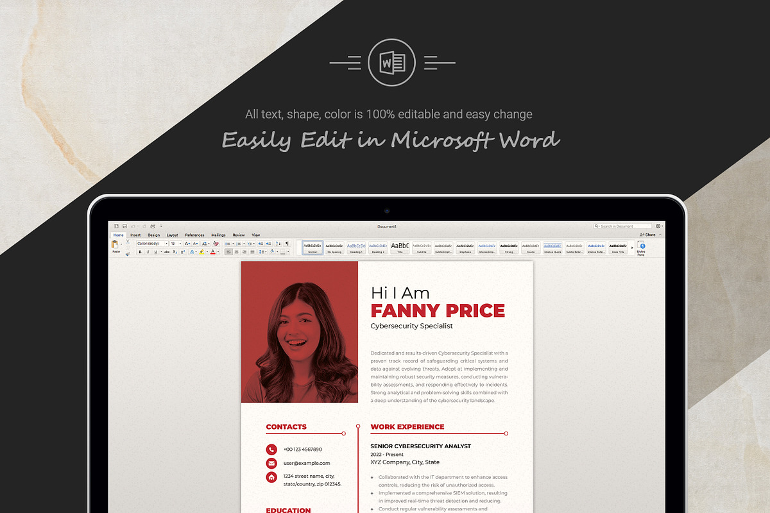Viewport: 770px width, 513px height.
Task: Toggle Bold formatting
Action: (x=140, y=252)
